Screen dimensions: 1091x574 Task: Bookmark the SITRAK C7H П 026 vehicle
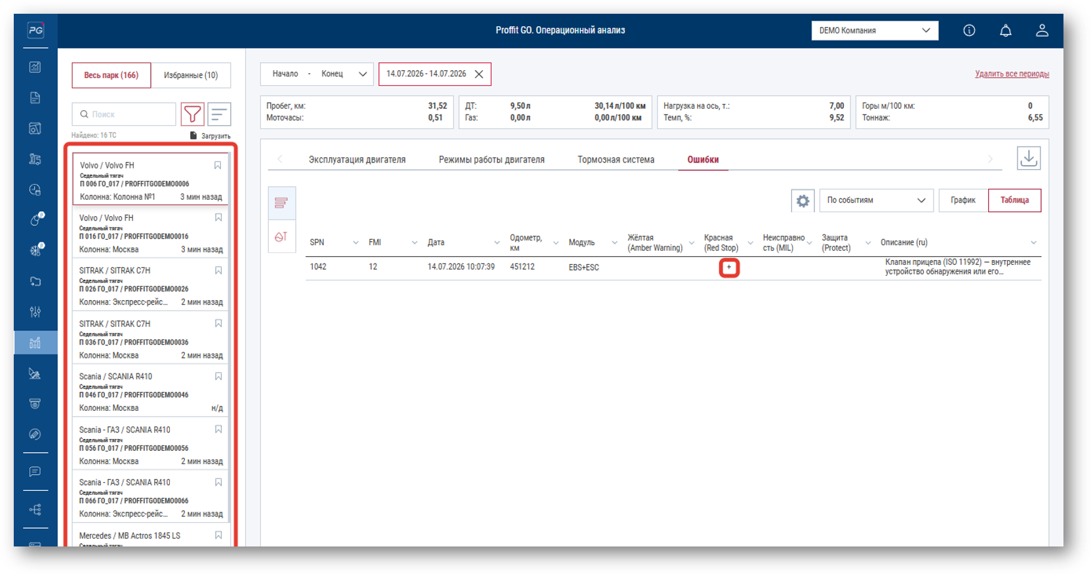[218, 270]
